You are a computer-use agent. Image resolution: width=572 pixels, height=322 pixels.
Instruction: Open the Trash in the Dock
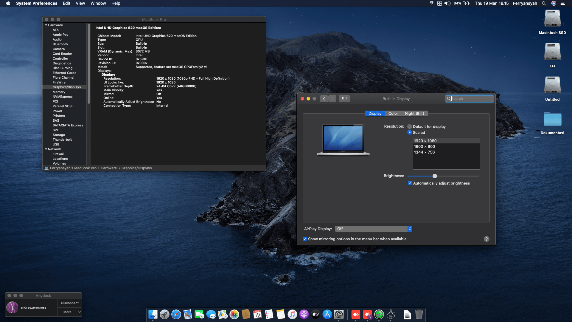point(419,314)
